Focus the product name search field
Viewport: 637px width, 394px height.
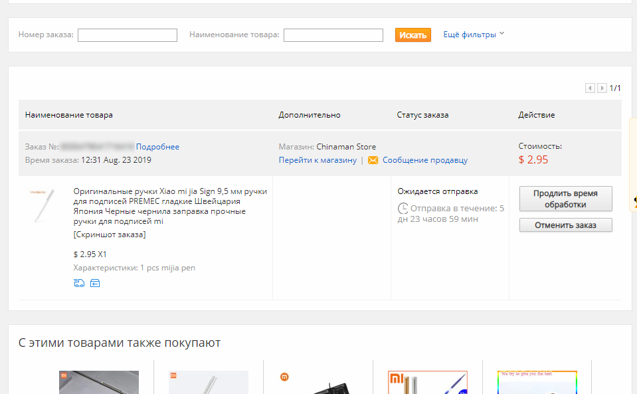tap(333, 35)
